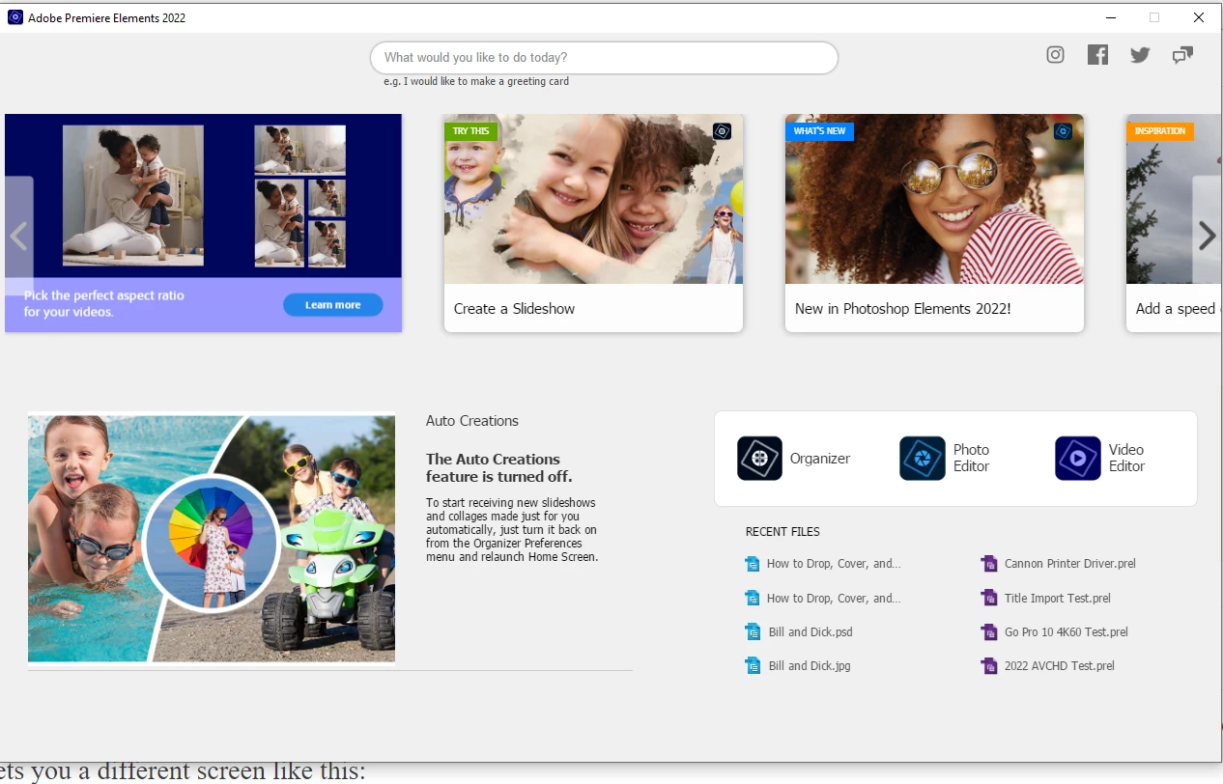The width and height of the screenshot is (1223, 784).
Task: Click the RECENT FILES heading
Action: point(782,532)
